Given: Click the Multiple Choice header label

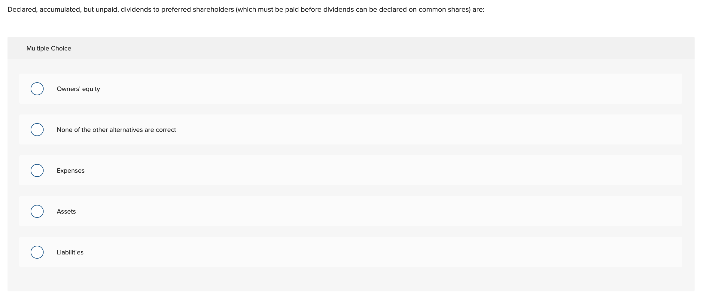Looking at the screenshot, I should click(49, 48).
